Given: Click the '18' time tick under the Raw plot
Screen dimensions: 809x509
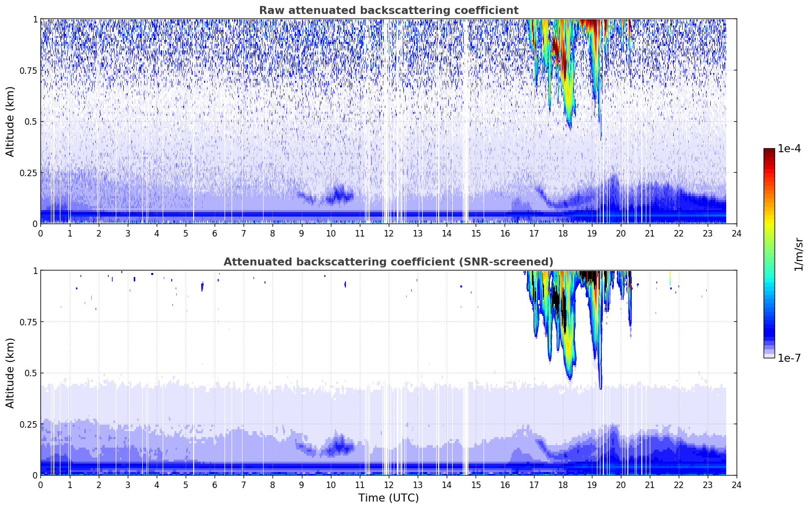Looking at the screenshot, I should (x=562, y=233).
